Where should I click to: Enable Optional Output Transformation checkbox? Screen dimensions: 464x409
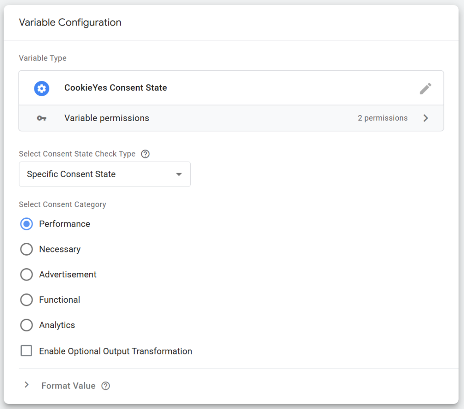pos(26,350)
